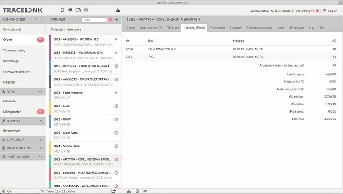
Task: Click the order search field
Action: (94, 20)
